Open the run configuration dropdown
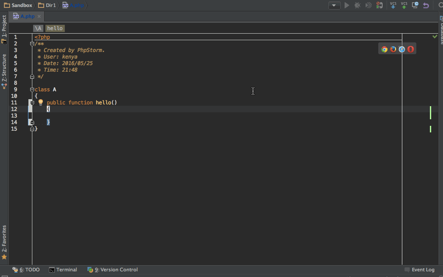 point(334,5)
